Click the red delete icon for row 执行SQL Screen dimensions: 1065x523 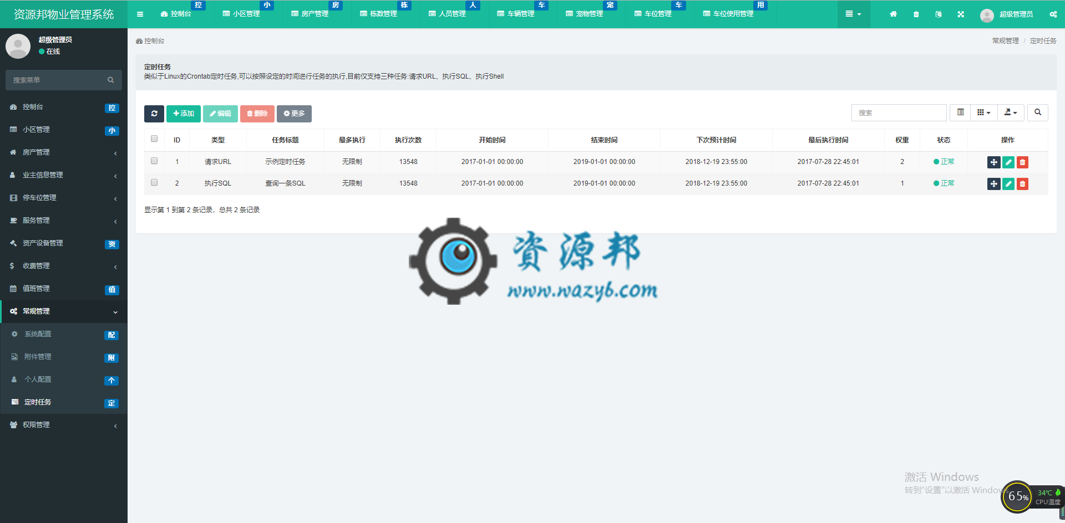(x=1022, y=183)
